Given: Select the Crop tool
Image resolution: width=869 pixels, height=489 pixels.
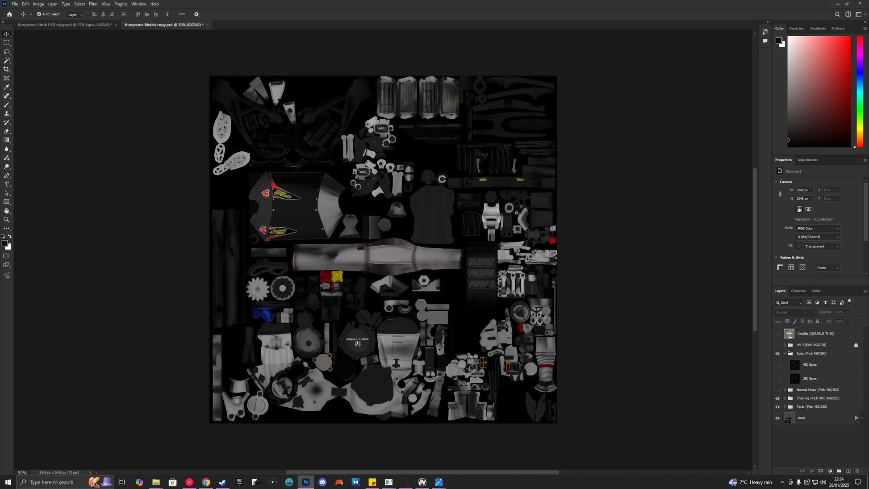Looking at the screenshot, I should (x=7, y=69).
